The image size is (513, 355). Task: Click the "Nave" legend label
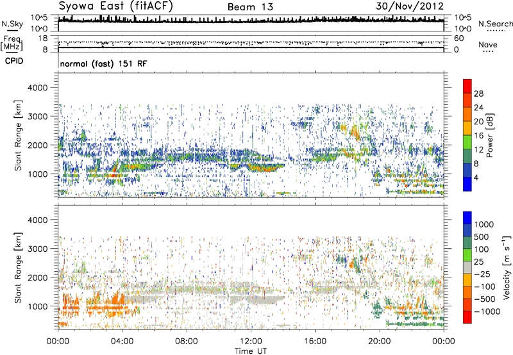(x=487, y=44)
